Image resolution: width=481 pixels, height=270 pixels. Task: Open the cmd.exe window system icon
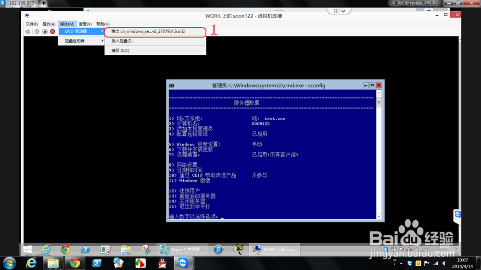[x=172, y=86]
